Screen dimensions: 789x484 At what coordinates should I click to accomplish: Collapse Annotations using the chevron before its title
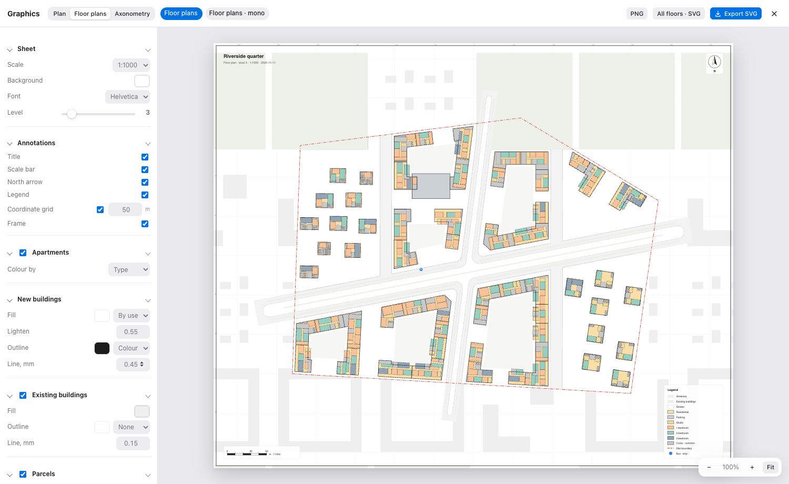9,144
